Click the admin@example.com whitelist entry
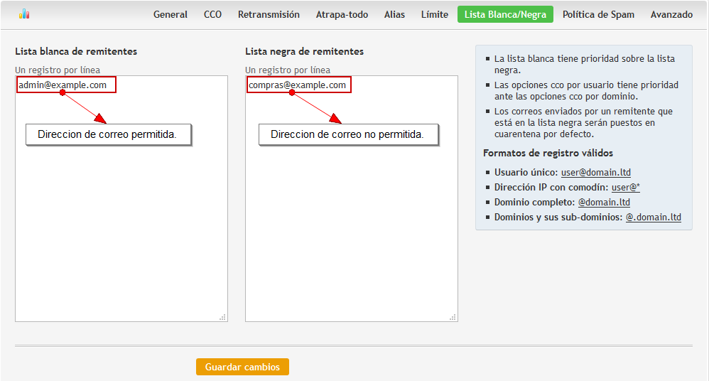 click(63, 85)
